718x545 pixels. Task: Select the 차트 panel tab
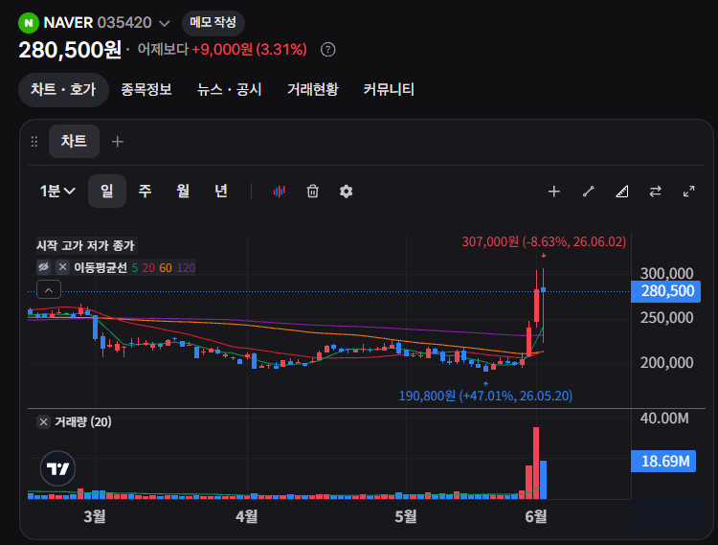tap(74, 141)
